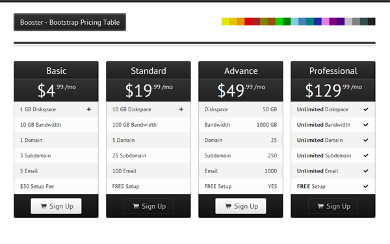Pick the light sky blue color swatch
Image resolution: width=390 pixels, height=244 pixels.
point(294,21)
